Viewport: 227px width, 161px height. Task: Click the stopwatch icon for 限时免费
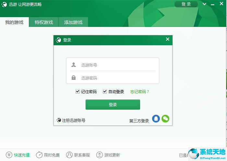tap(39, 155)
